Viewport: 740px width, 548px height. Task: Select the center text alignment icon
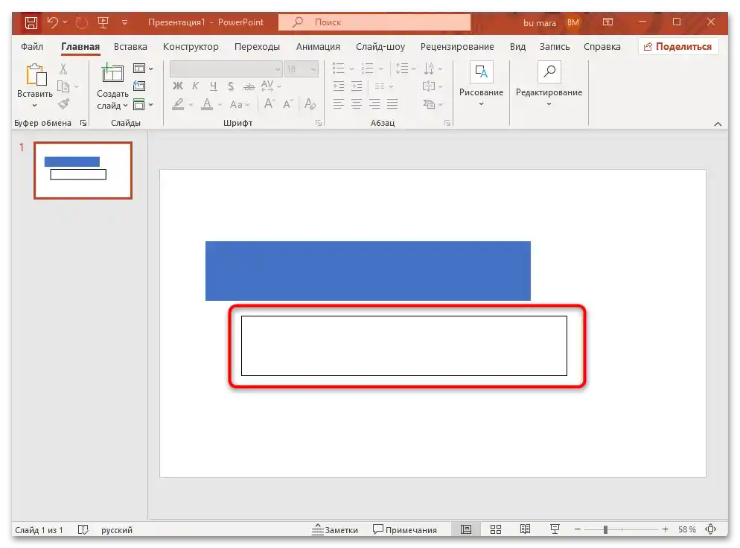pyautogui.click(x=356, y=104)
